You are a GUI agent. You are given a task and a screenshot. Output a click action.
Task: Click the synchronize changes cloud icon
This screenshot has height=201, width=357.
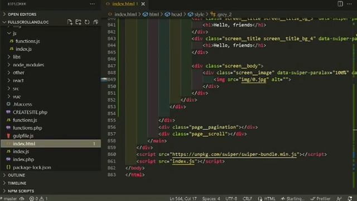pyautogui.click(x=22, y=199)
